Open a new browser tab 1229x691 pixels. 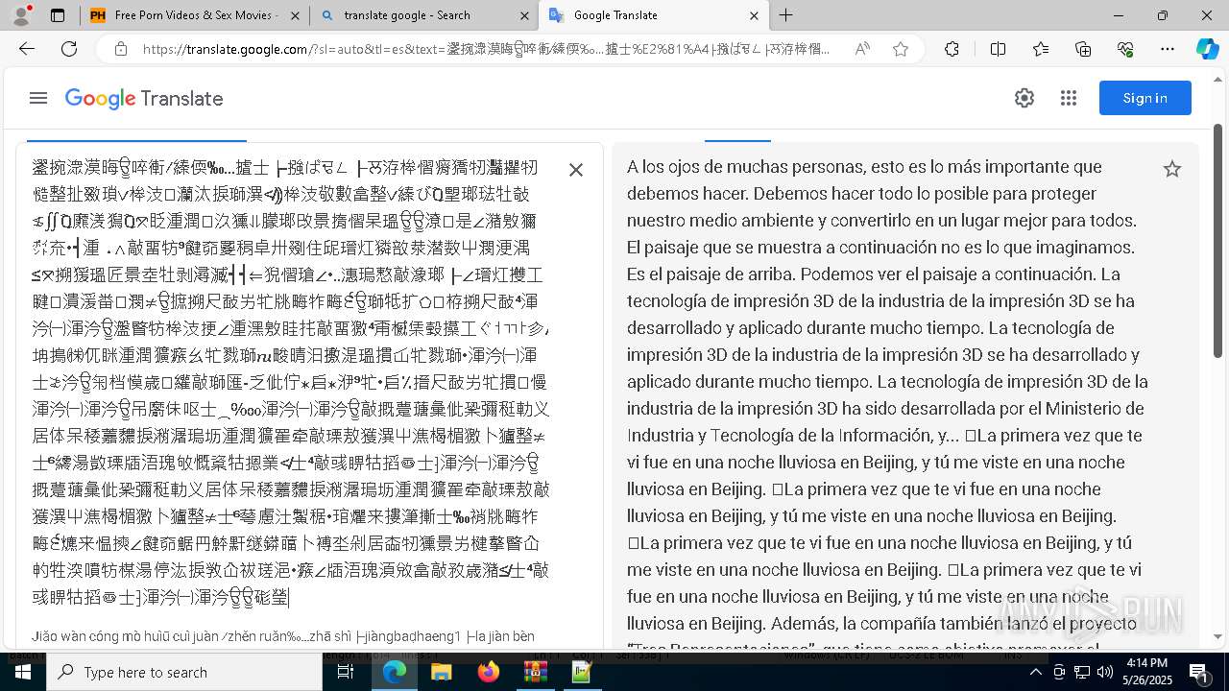coord(786,15)
